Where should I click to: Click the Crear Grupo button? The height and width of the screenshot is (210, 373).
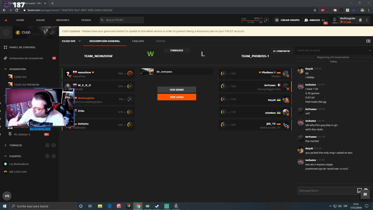287,20
